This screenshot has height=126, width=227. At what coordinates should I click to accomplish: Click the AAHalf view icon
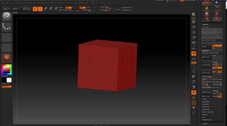[x=194, y=38]
